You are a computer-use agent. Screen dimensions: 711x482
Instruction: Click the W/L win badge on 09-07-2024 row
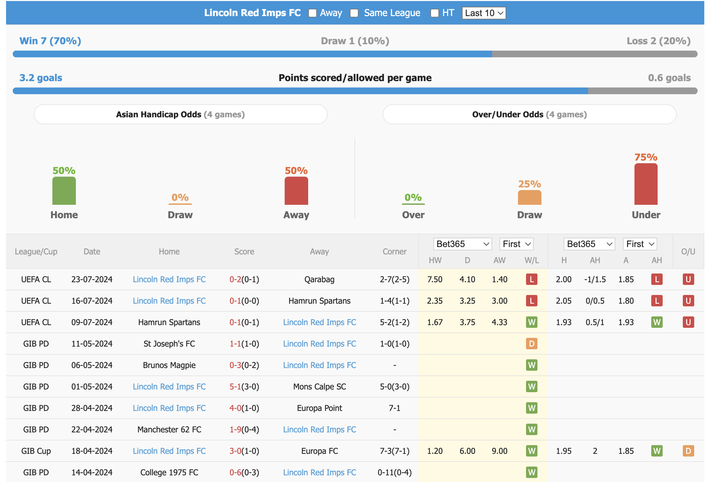[x=532, y=322]
